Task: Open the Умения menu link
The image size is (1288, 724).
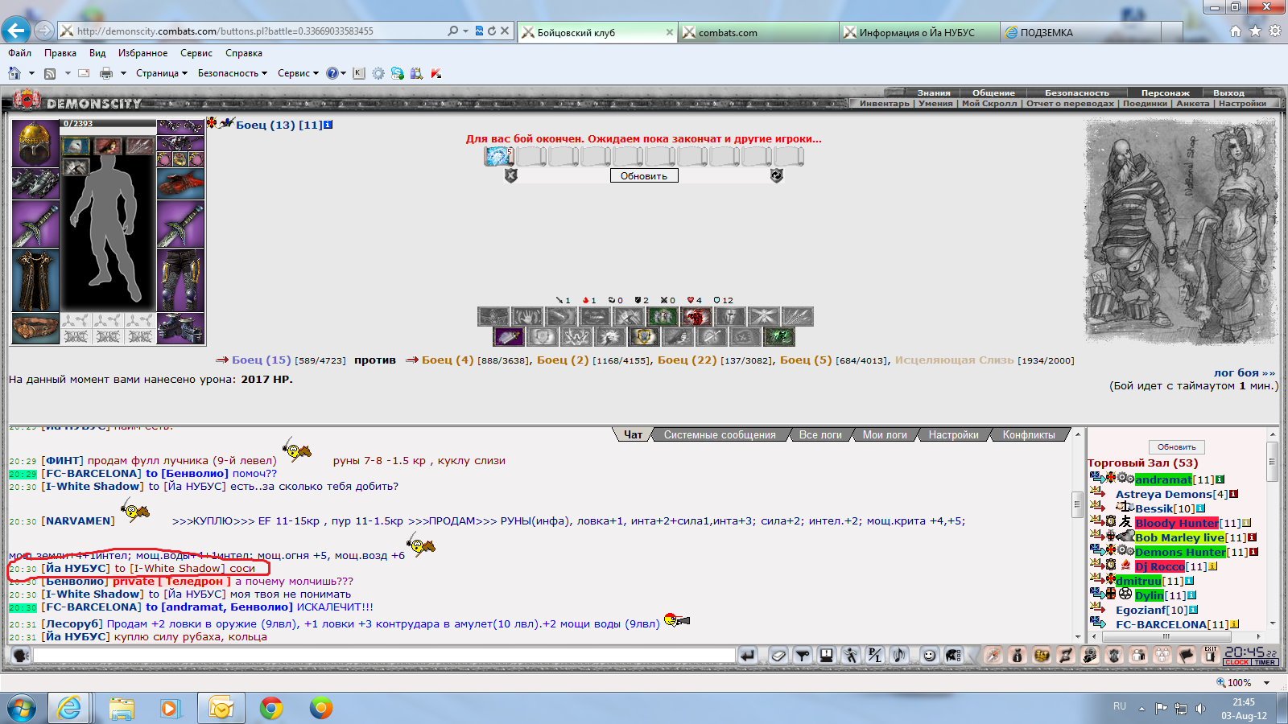Action: pyautogui.click(x=935, y=103)
